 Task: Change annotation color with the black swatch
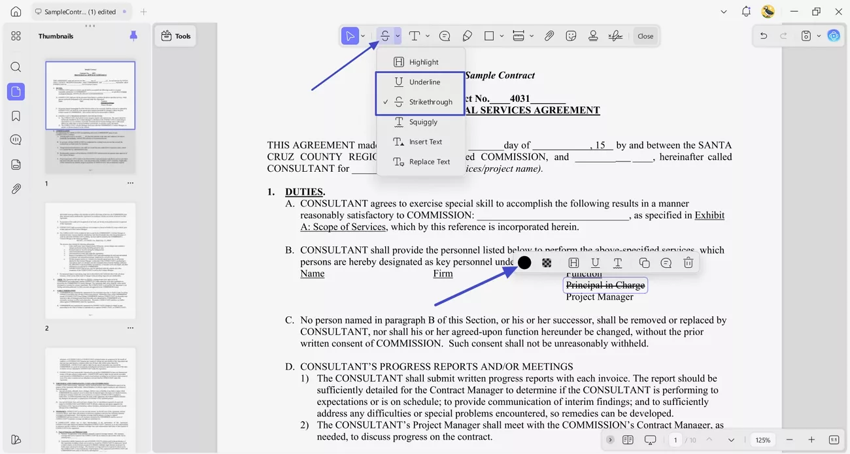point(524,263)
